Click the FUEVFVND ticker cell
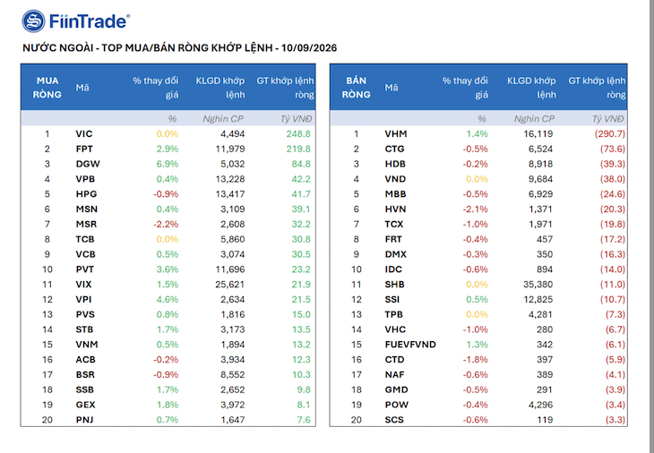This screenshot has width=654, height=453. (x=410, y=345)
